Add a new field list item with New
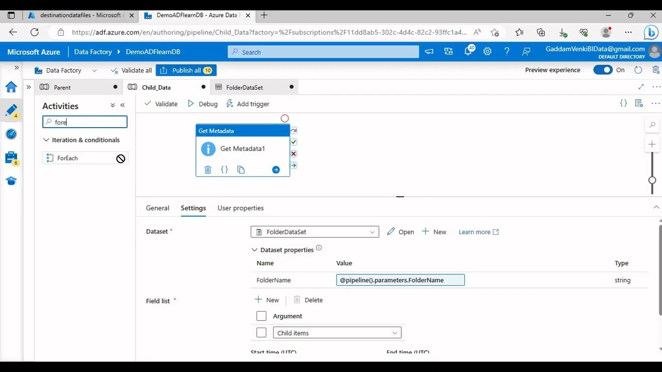This screenshot has height=372, width=662. [267, 300]
